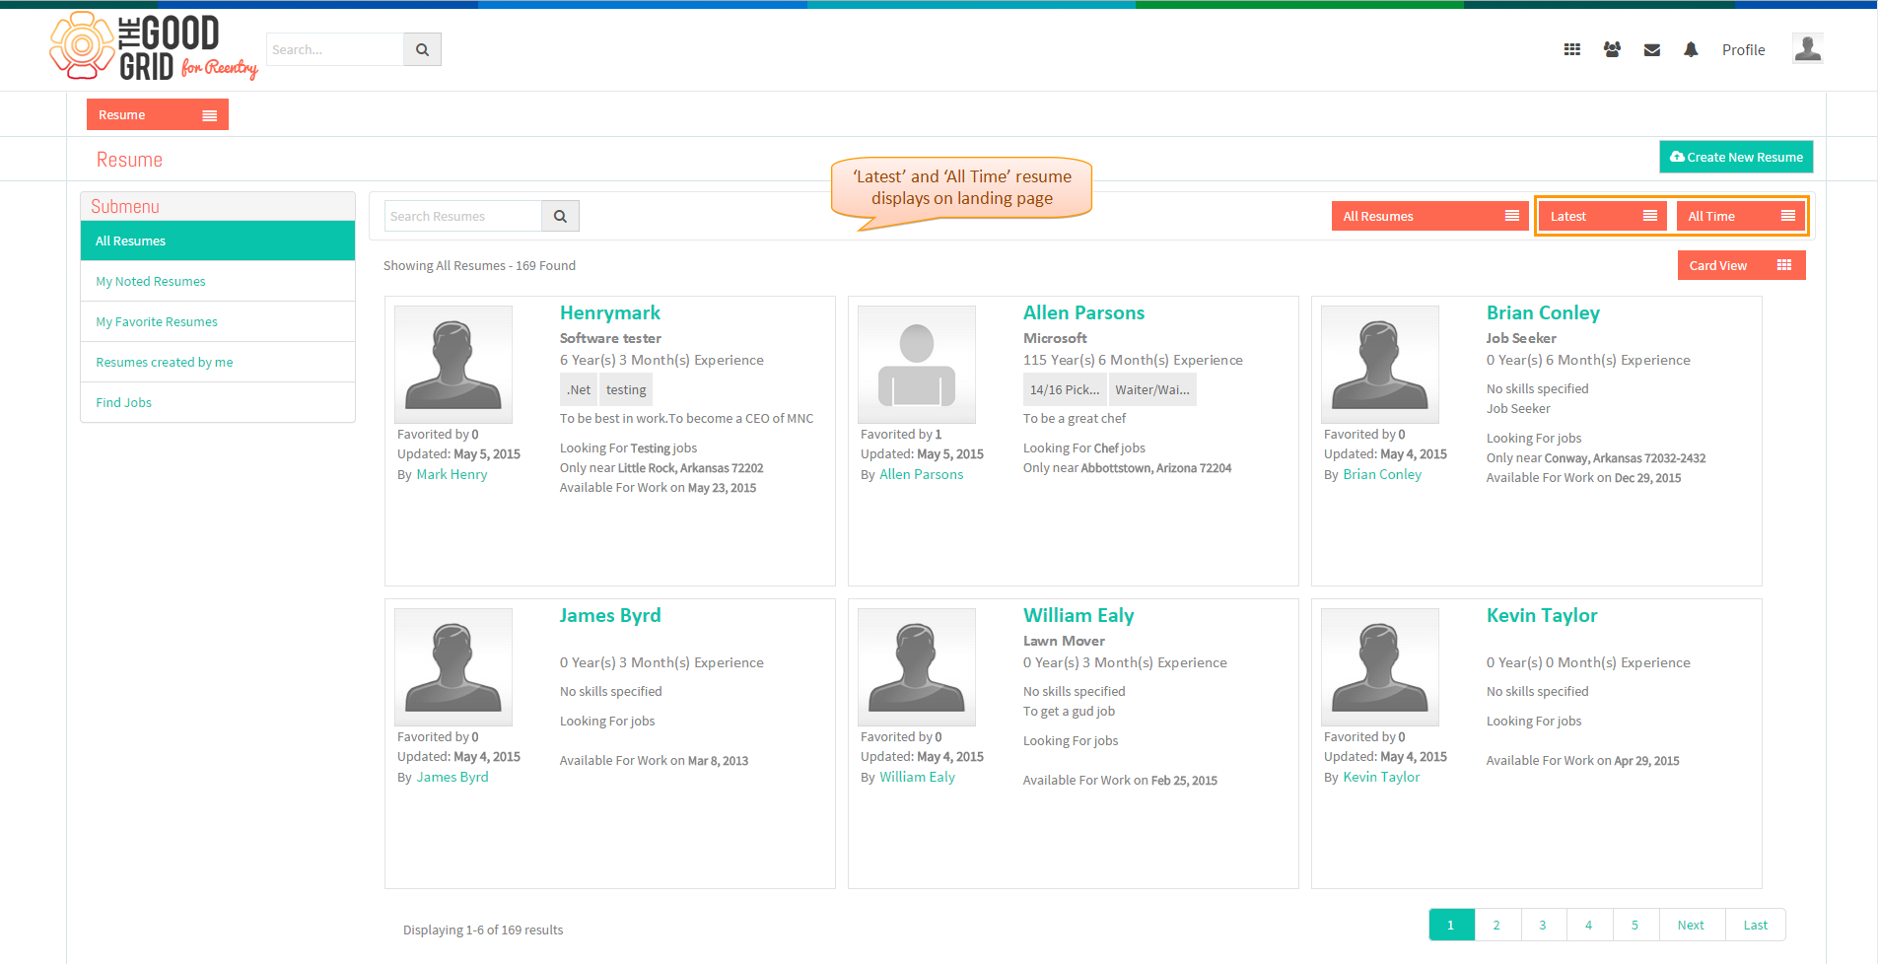Image resolution: width=1878 pixels, height=964 pixels.
Task: Select Resumes created by me submenu item
Action: (x=165, y=362)
